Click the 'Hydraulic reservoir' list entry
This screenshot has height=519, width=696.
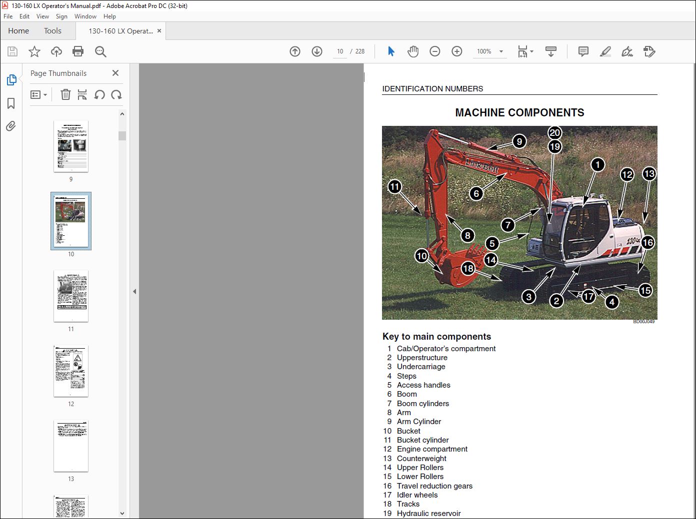(x=428, y=514)
